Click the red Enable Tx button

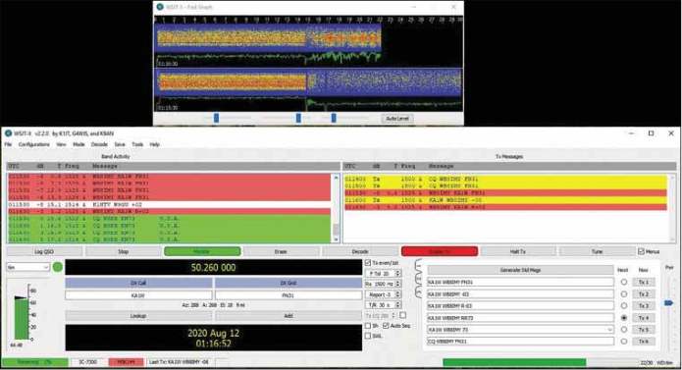[x=440, y=251]
